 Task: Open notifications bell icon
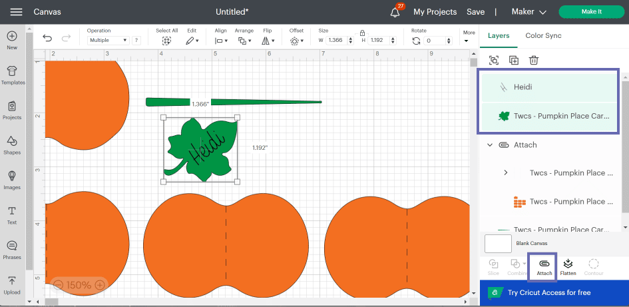[x=395, y=12]
